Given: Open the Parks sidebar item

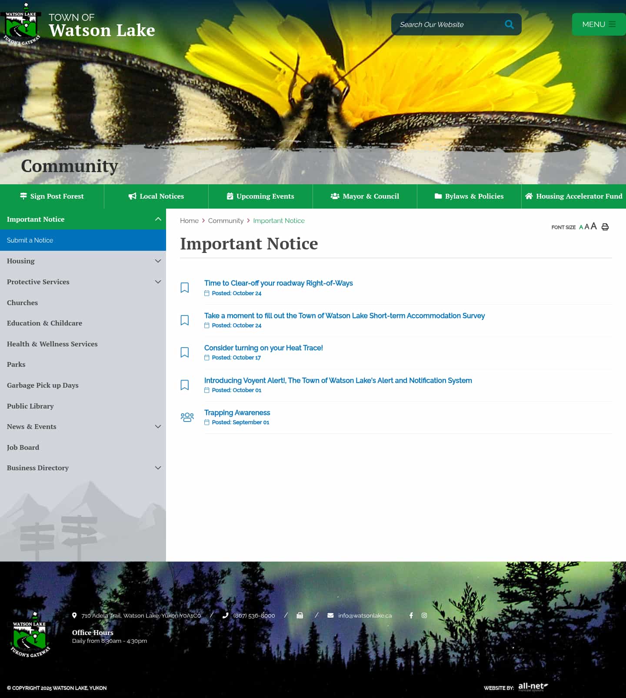Looking at the screenshot, I should point(83,364).
